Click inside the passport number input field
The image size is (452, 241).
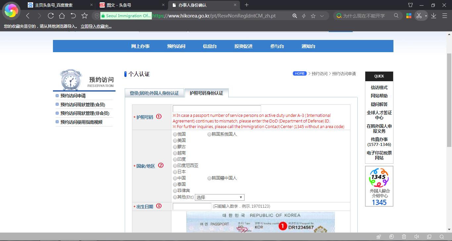coord(217,108)
